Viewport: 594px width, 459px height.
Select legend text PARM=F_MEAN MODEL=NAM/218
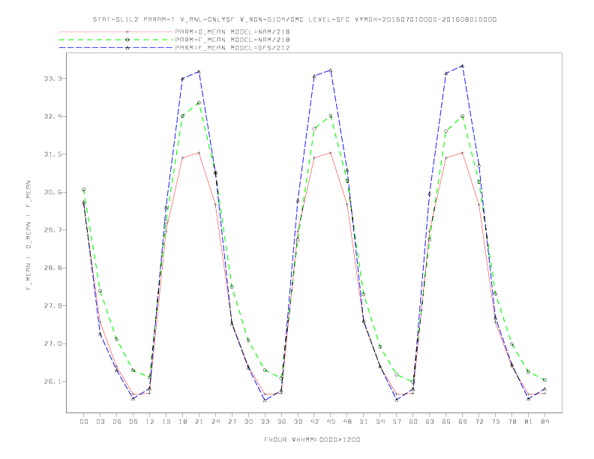tap(232, 40)
